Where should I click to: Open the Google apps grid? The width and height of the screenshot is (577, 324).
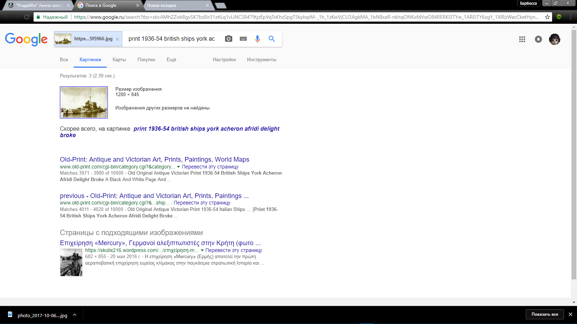522,39
